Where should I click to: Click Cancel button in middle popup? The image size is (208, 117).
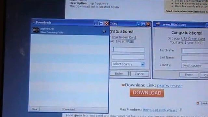(139, 74)
